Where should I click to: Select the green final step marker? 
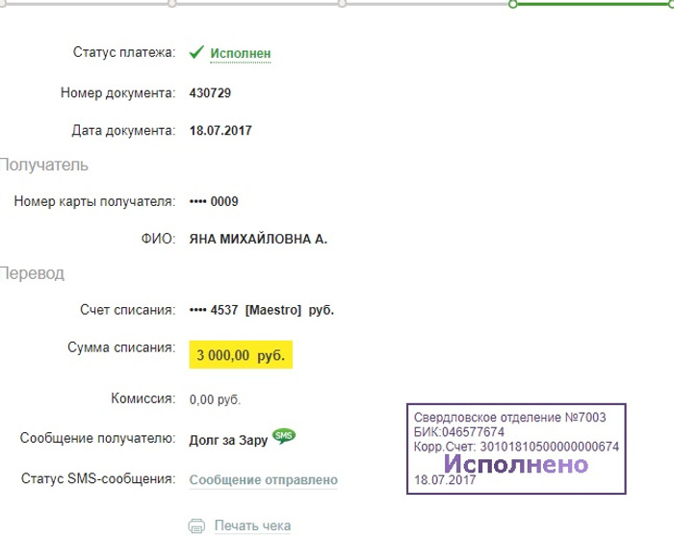(x=513, y=4)
